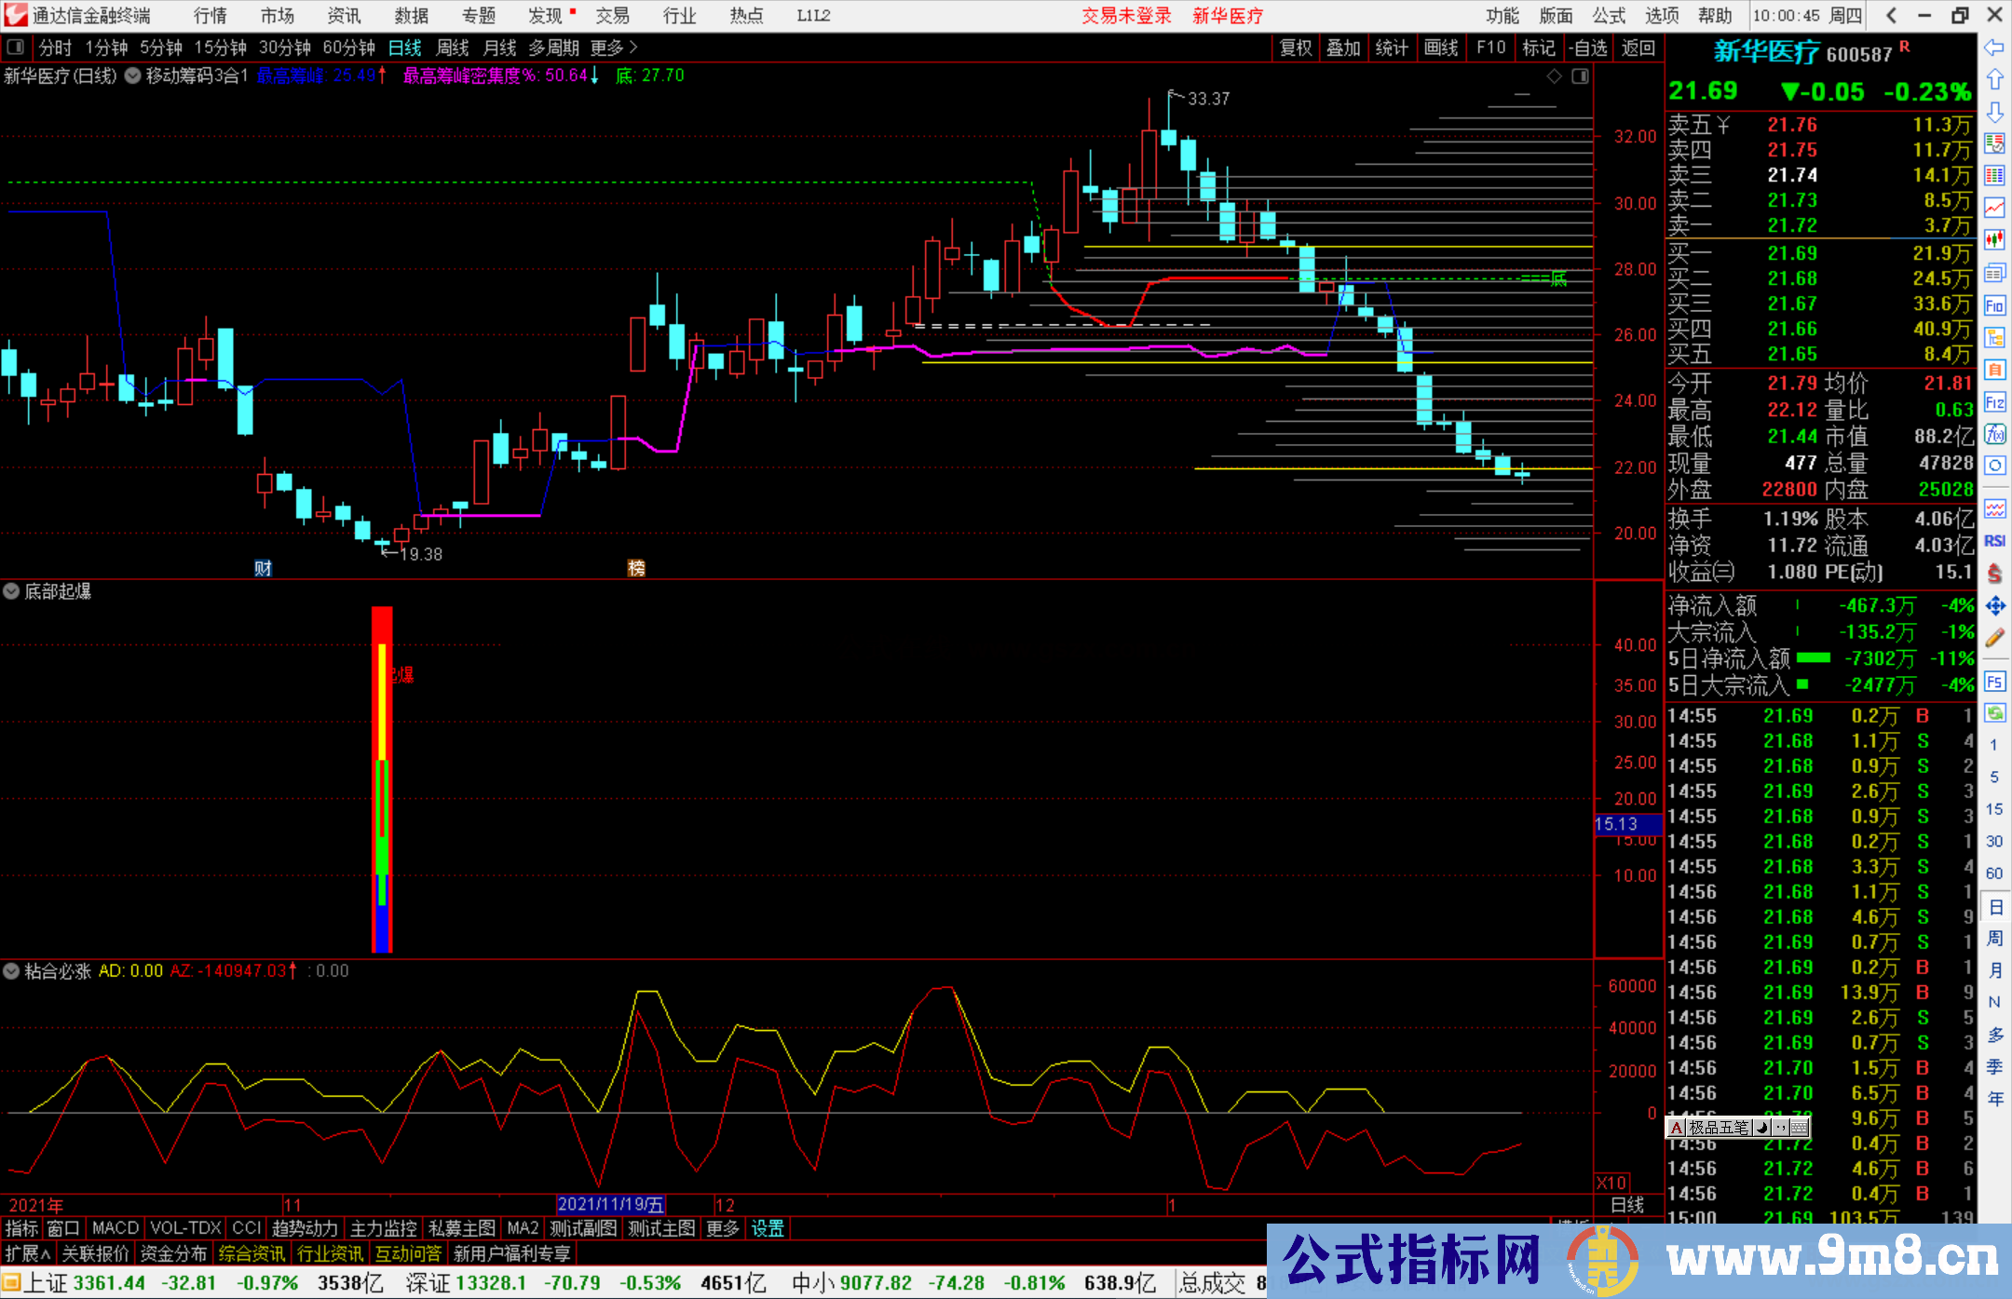Switch to the 周线 period tab
The image size is (2012, 1299).
click(x=453, y=47)
